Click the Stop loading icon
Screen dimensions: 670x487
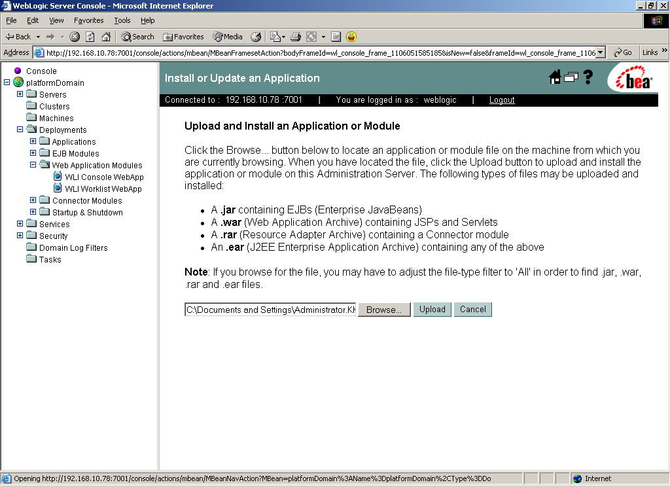click(x=75, y=37)
